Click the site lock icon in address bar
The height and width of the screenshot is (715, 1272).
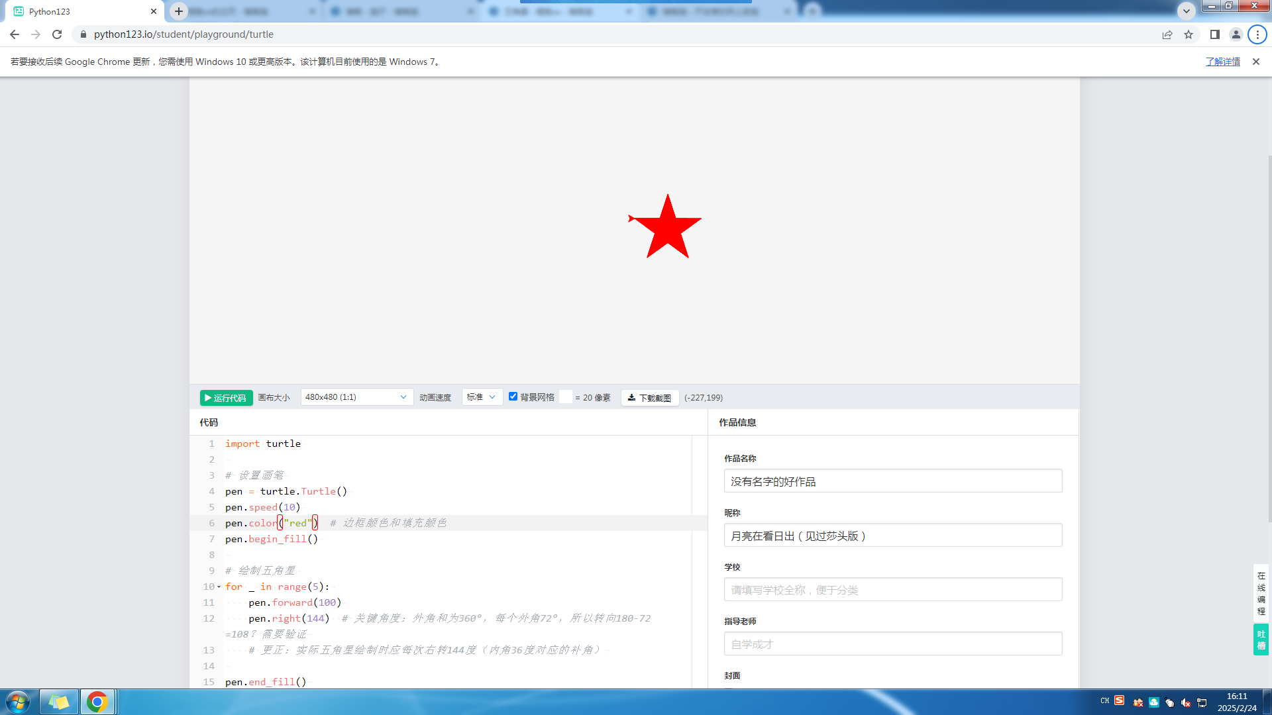[83, 34]
